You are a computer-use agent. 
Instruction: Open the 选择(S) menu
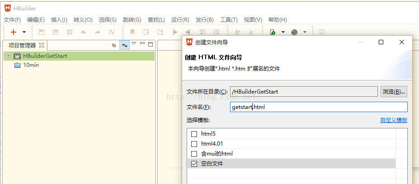pyautogui.click(x=108, y=20)
